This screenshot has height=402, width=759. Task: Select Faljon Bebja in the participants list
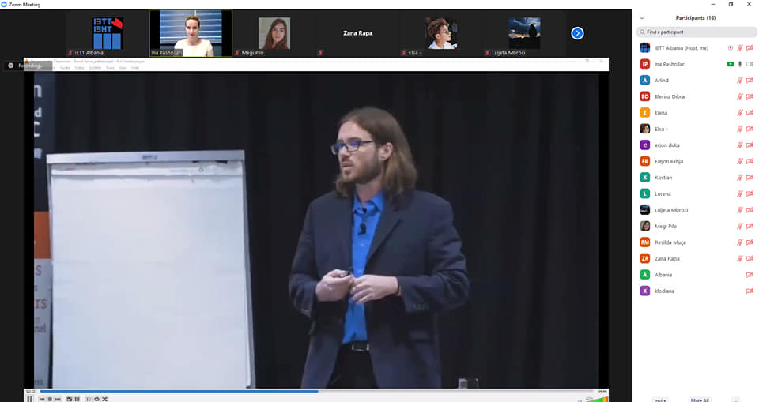[668, 161]
